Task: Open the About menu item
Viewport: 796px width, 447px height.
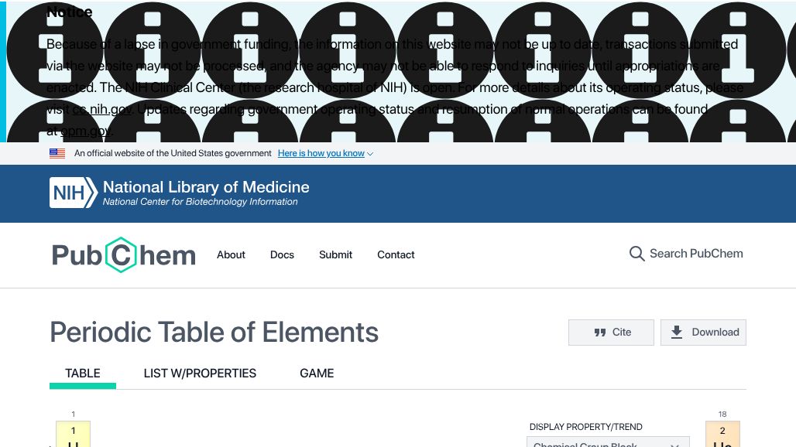Action: pos(231,254)
